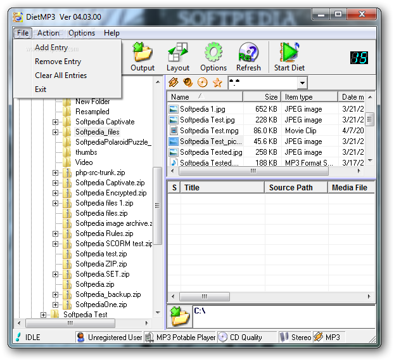Sort file list by Name column header
394x361 pixels.
[x=205, y=97]
